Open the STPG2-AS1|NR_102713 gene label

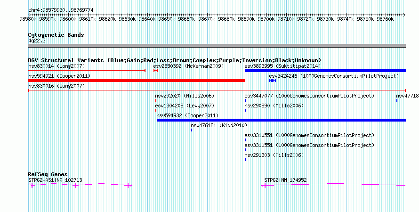point(55,180)
